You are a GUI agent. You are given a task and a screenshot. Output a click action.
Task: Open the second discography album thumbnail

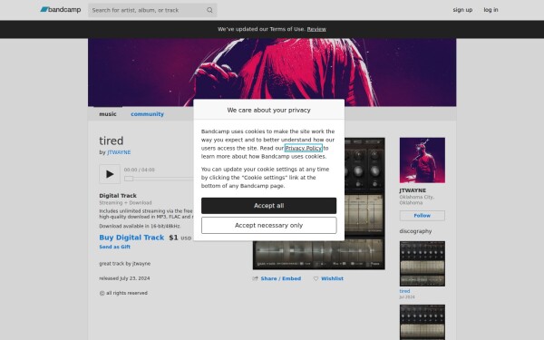click(x=422, y=322)
